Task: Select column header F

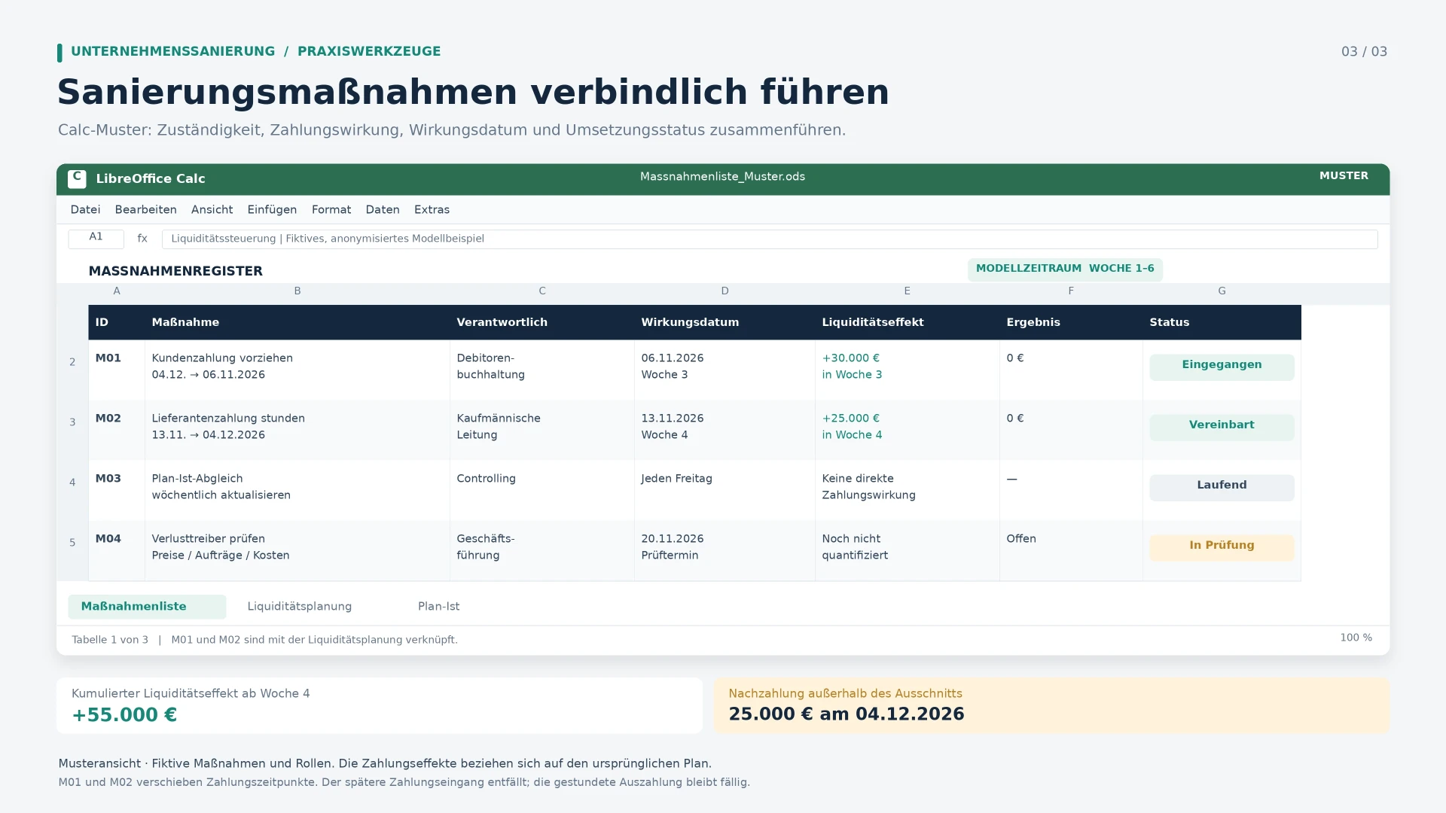Action: tap(1071, 291)
